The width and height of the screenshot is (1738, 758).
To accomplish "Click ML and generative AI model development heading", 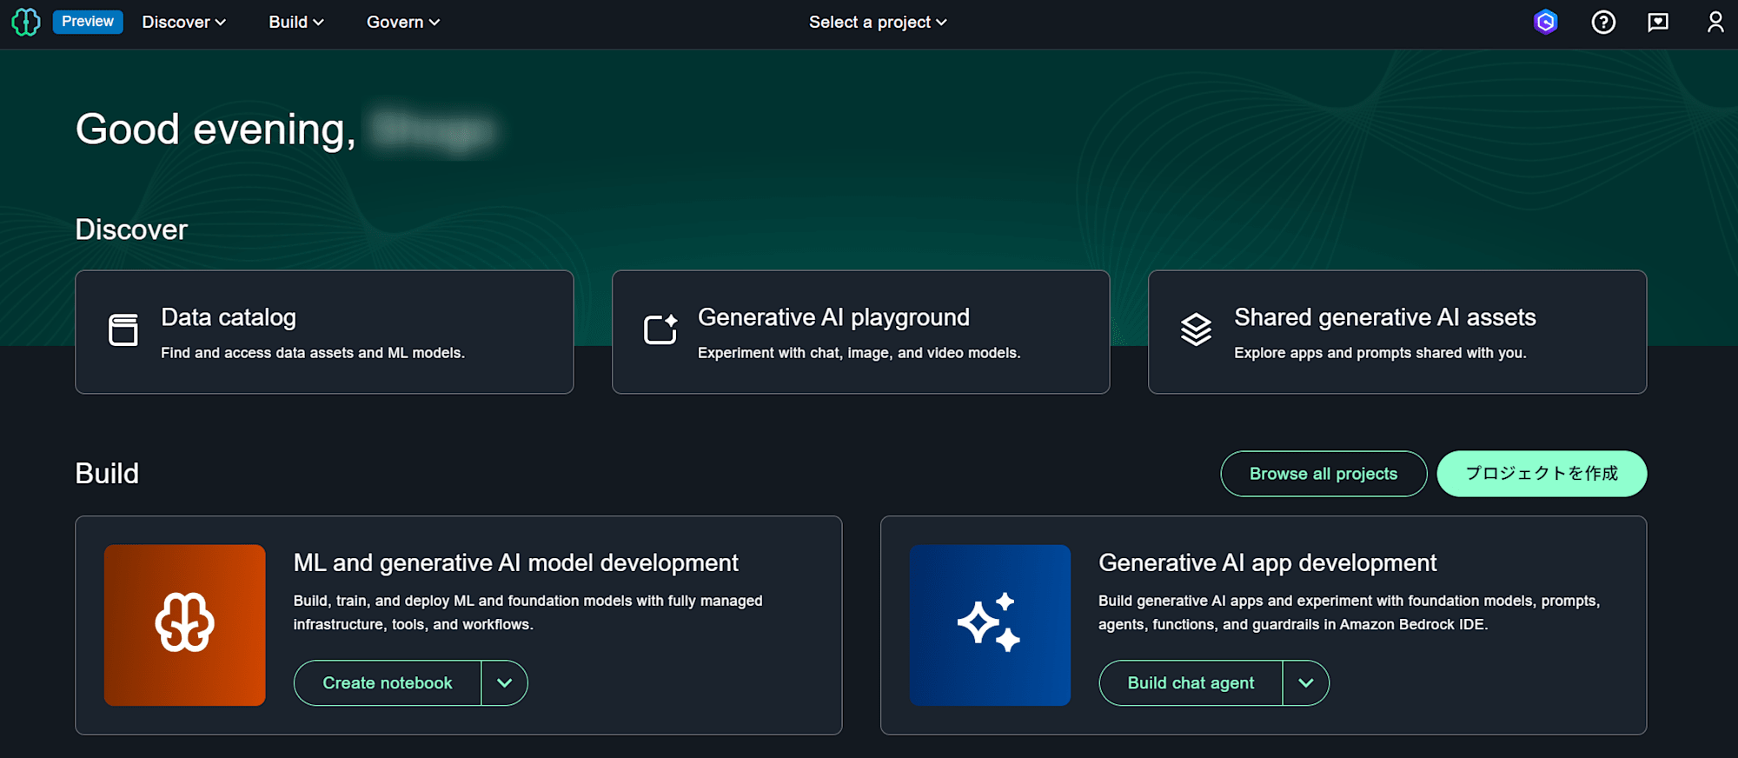I will pos(516,563).
